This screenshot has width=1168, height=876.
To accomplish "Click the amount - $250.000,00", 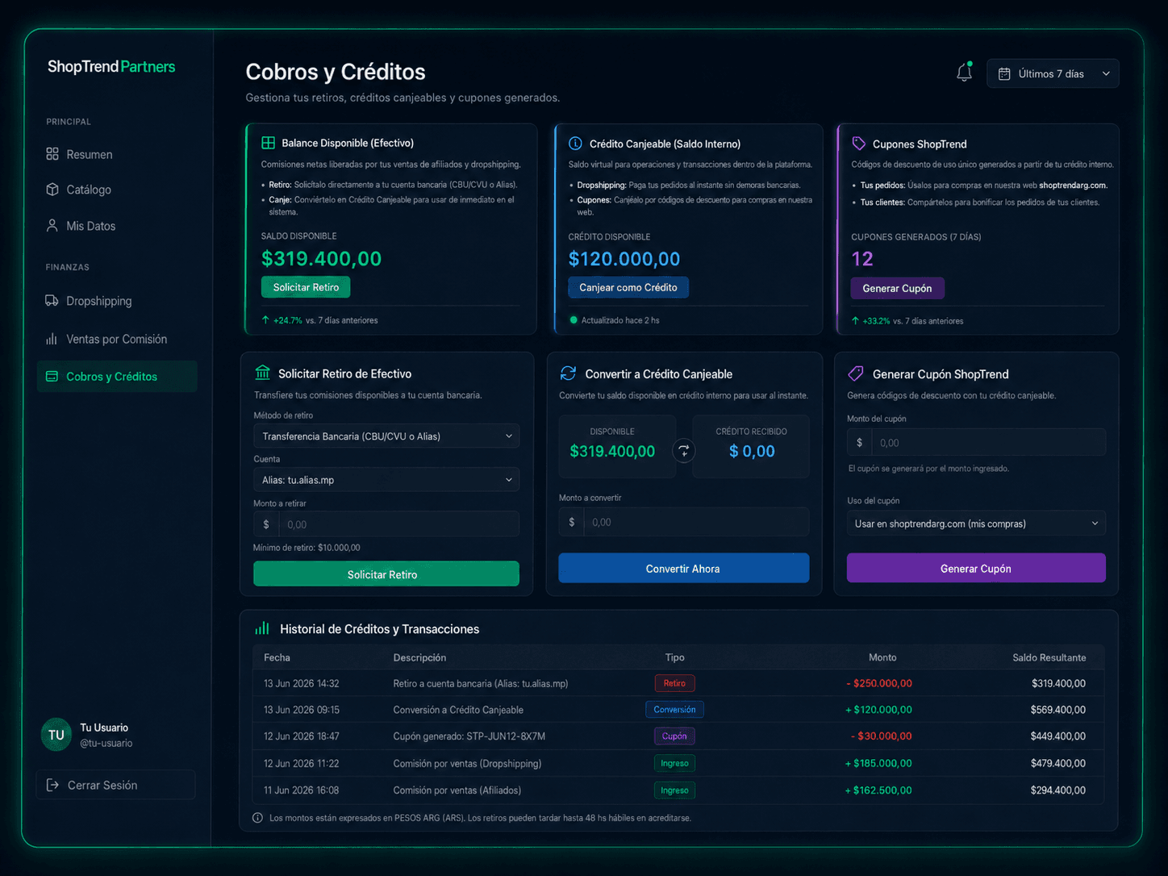I will tap(878, 683).
